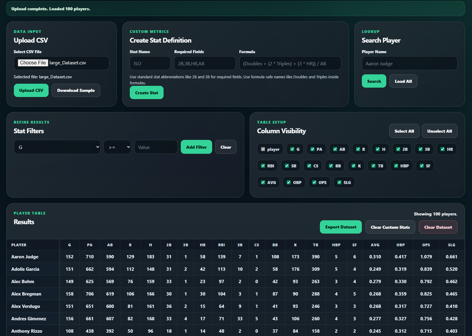Hide the 2B column
Viewport: 472px width, 336px height.
click(398, 149)
